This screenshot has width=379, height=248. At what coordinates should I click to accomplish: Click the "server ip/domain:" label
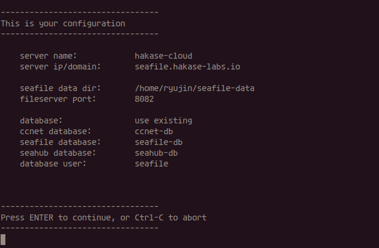[60, 66]
